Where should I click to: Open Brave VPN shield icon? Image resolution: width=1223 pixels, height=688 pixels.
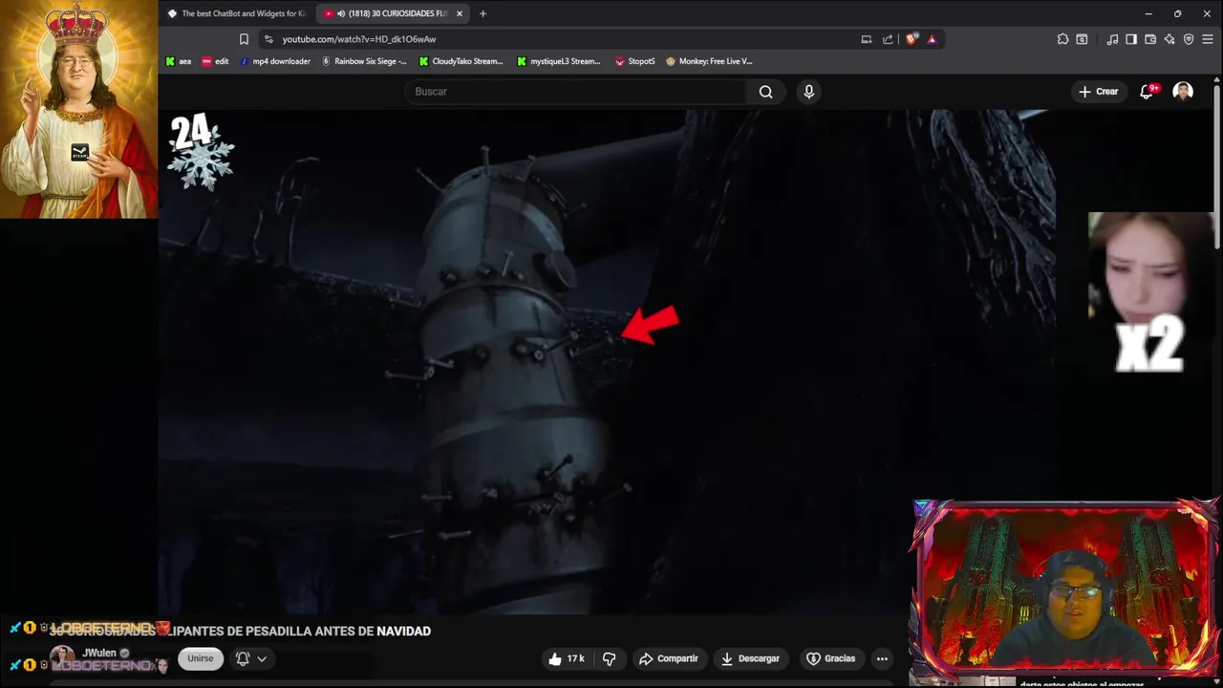point(1189,39)
